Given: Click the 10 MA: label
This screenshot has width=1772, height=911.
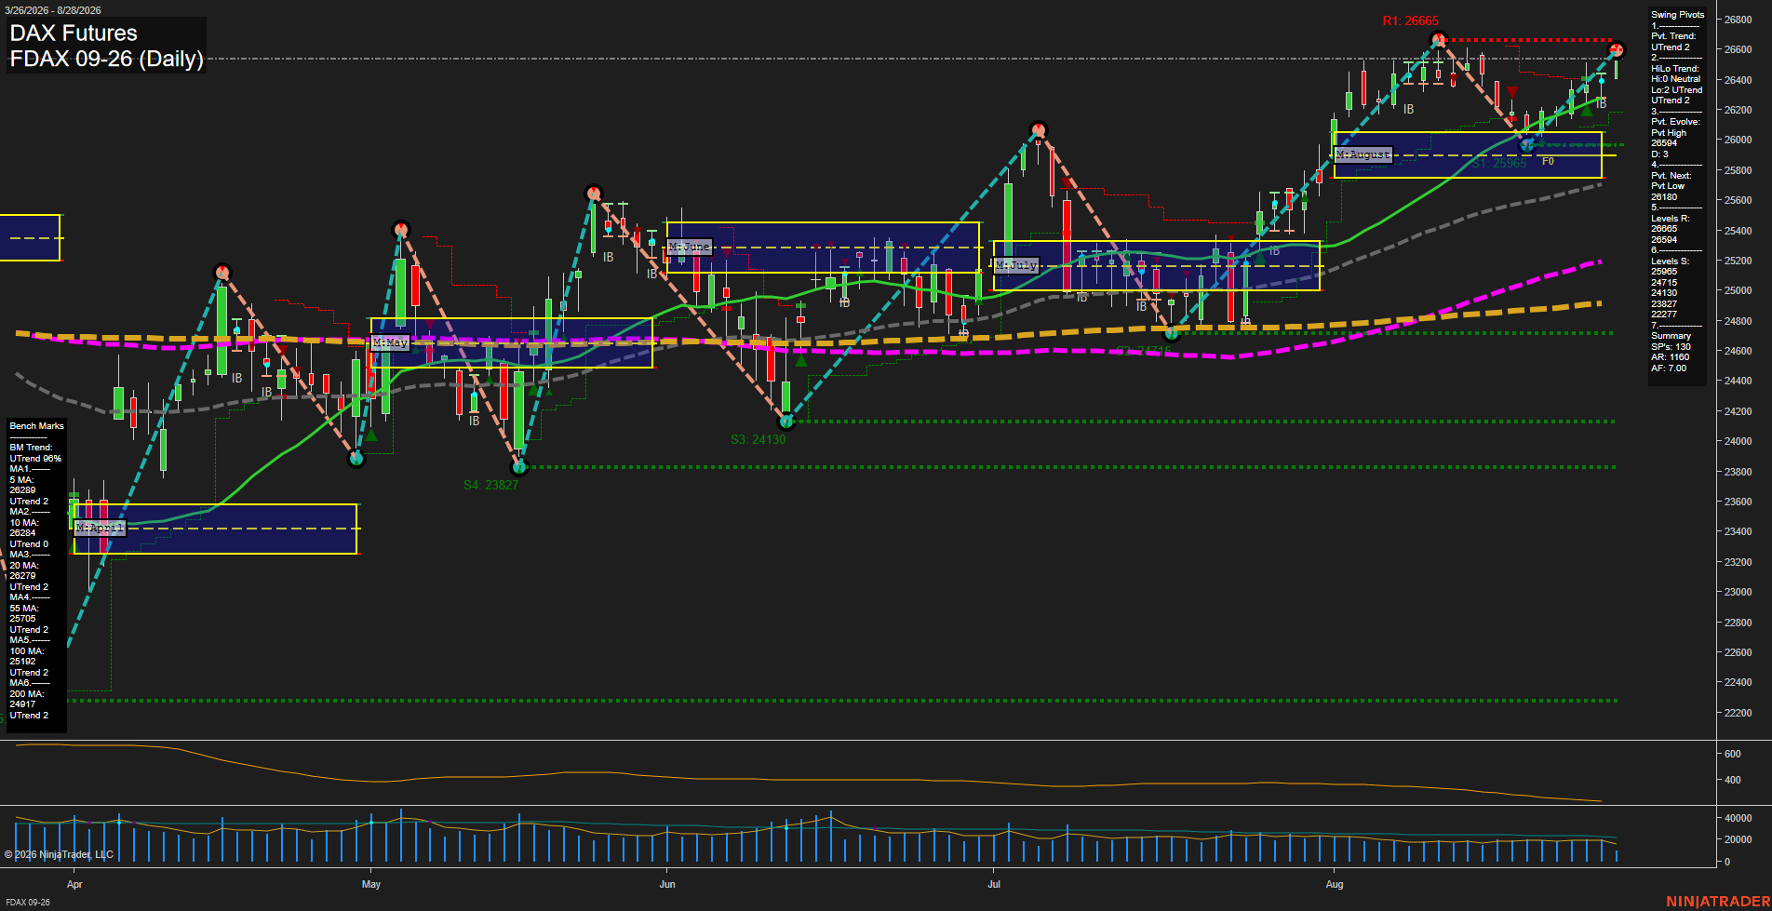Looking at the screenshot, I should (23, 523).
